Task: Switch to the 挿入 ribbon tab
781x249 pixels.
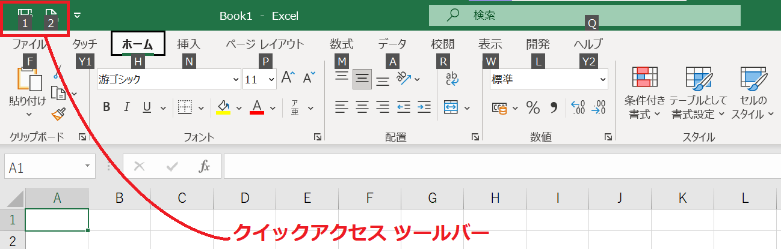Action: coord(188,44)
